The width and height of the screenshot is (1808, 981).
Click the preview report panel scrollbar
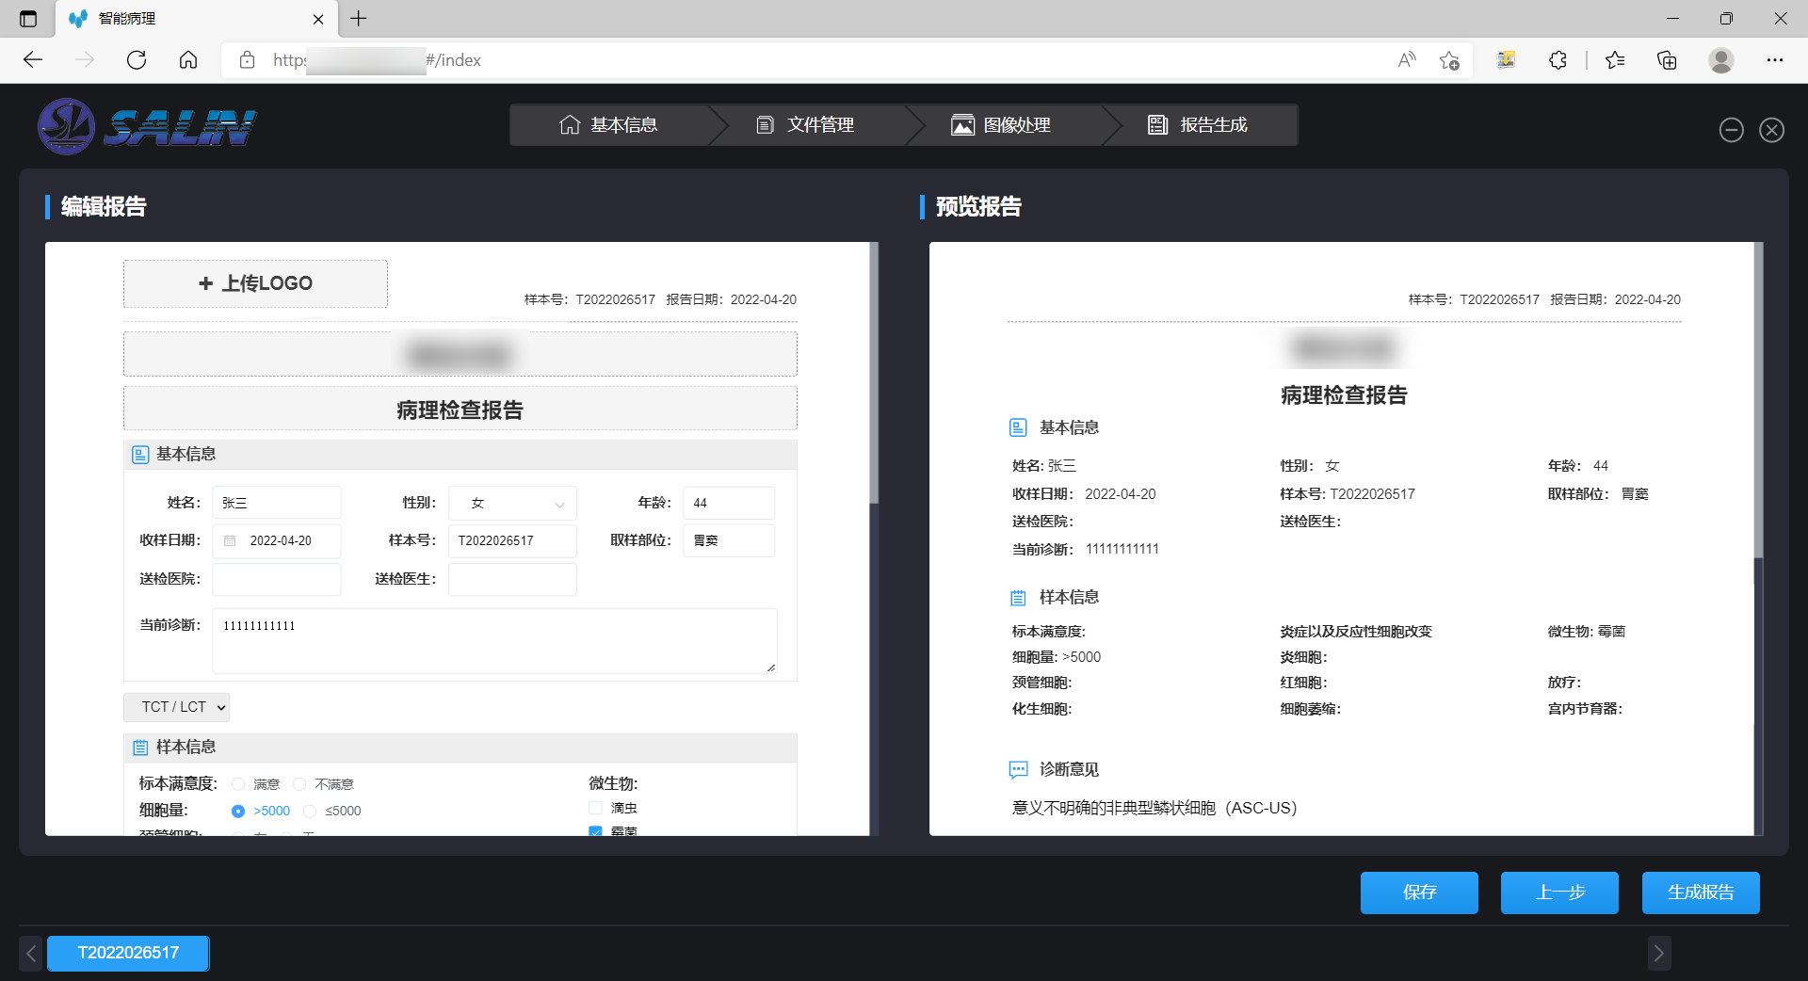(x=1758, y=400)
